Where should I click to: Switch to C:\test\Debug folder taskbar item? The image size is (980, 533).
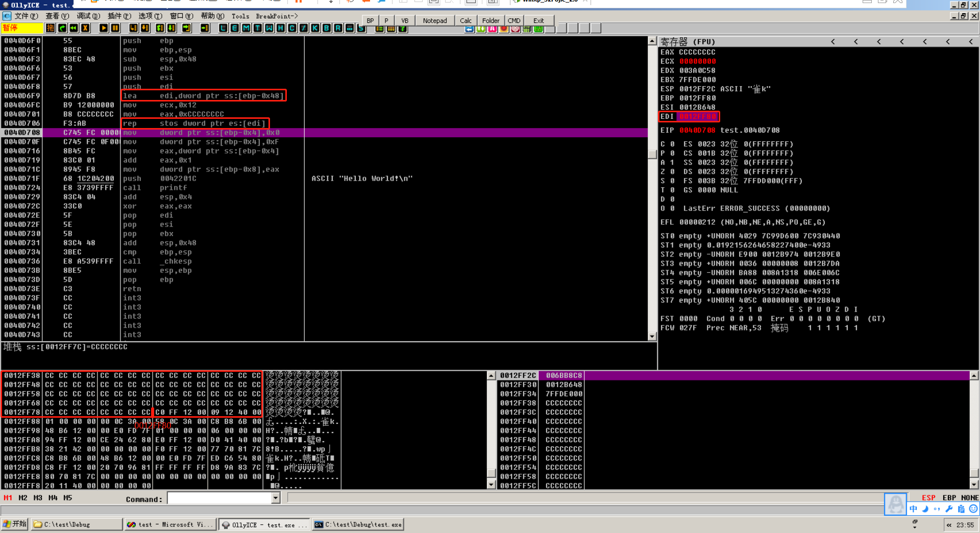coord(77,524)
